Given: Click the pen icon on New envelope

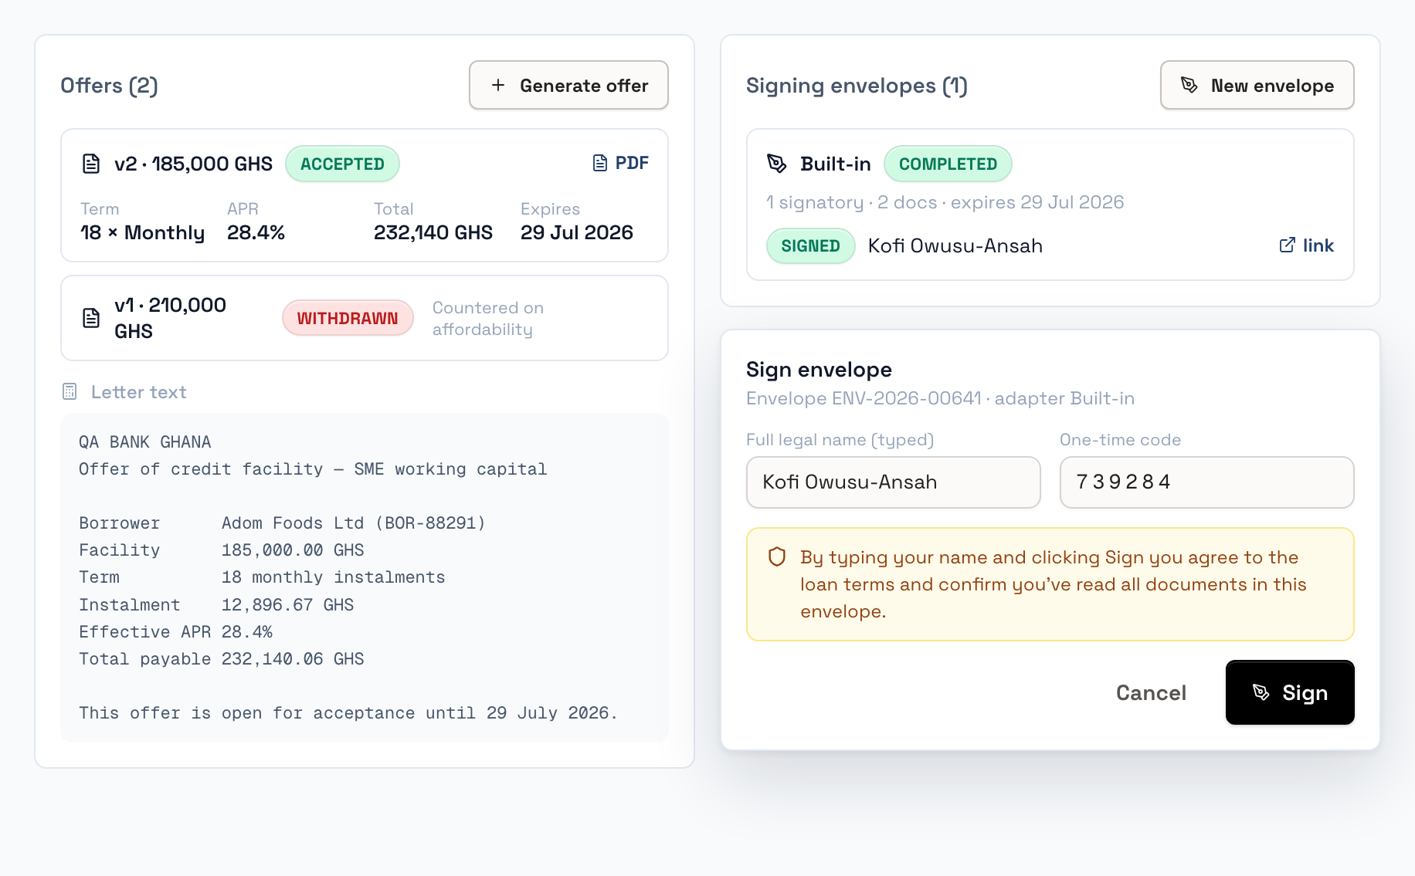Looking at the screenshot, I should point(1189,85).
